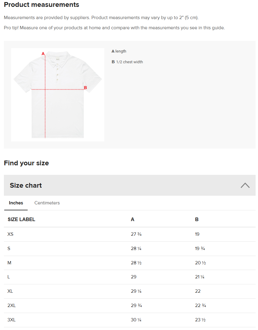The width and height of the screenshot is (258, 330).
Task: Switch to the Centimeters tab
Action: pos(47,203)
